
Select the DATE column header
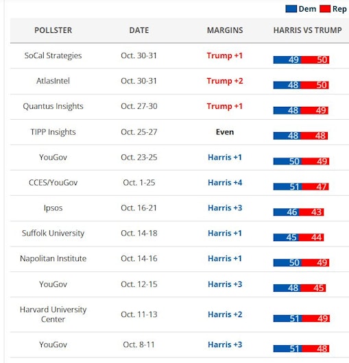[x=139, y=30]
